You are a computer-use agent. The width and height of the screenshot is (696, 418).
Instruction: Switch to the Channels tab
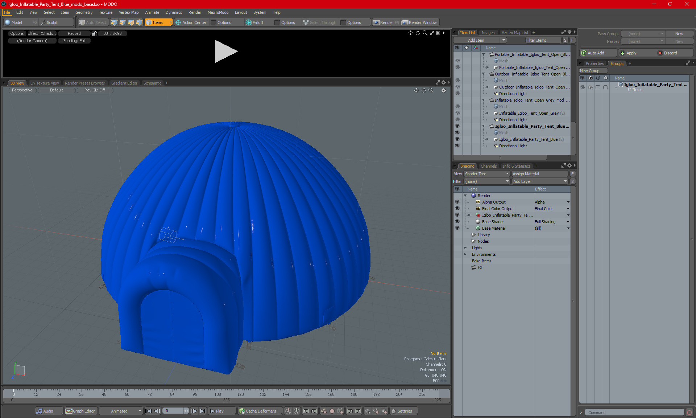click(x=489, y=166)
